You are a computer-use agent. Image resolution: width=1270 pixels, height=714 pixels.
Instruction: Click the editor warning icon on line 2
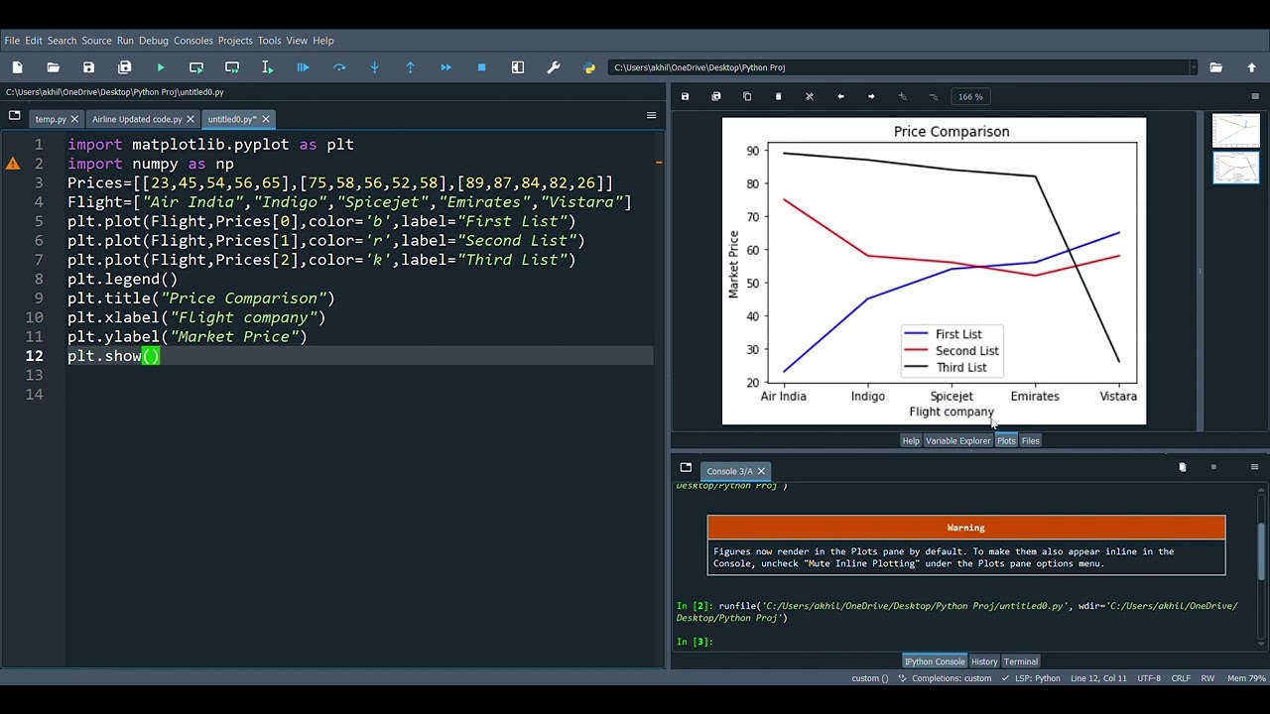coord(13,164)
